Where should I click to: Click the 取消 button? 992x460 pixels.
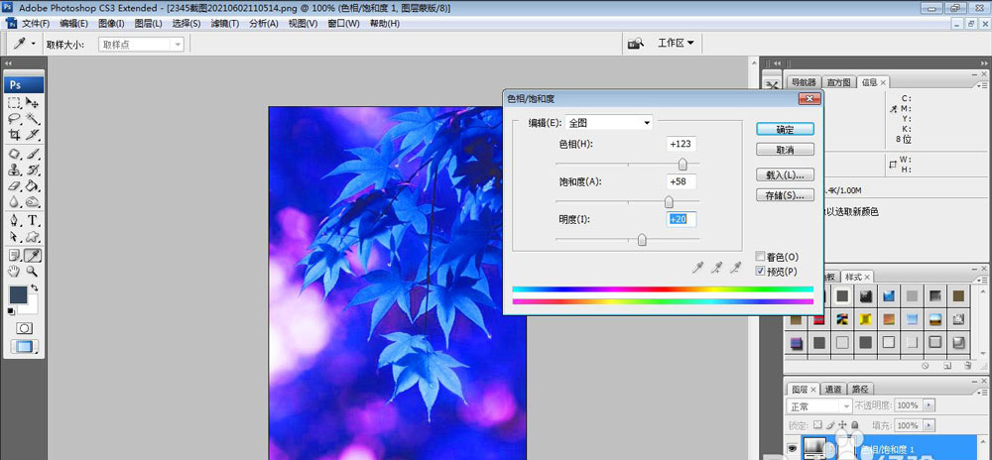(785, 150)
